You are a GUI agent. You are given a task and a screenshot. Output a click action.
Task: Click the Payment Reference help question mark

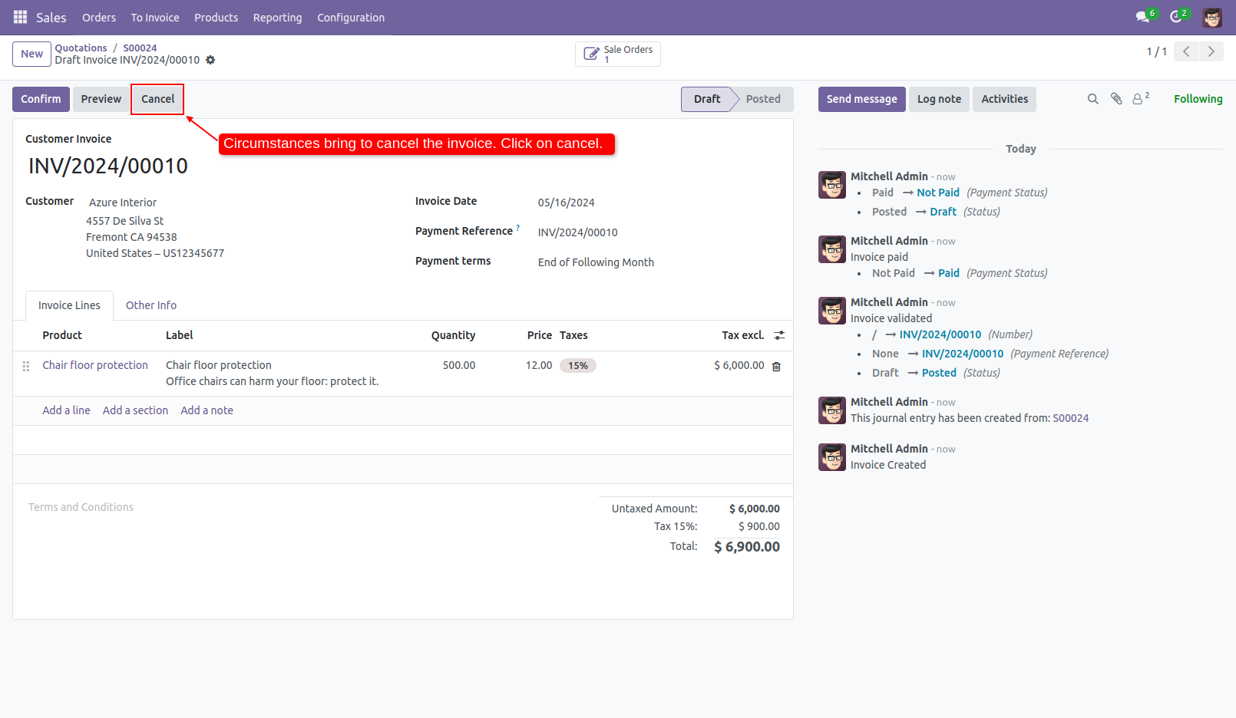518,226
